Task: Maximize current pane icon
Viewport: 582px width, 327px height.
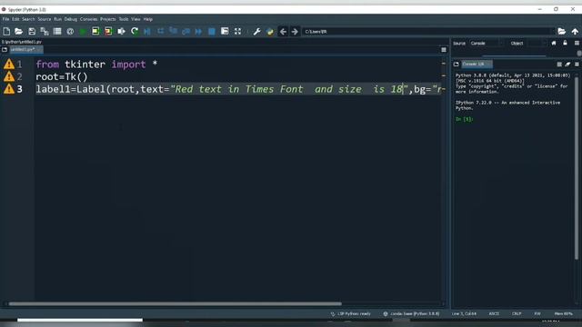Action: 225,32
